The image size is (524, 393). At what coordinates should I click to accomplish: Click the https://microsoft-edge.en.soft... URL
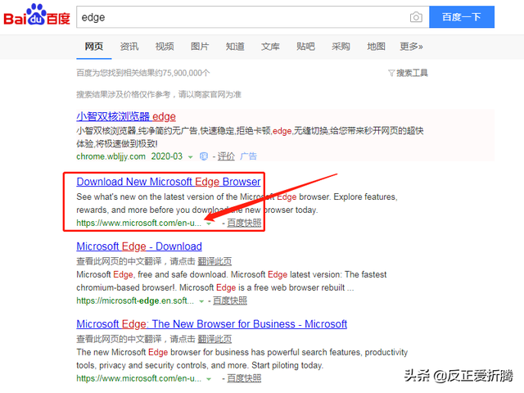tap(135, 300)
